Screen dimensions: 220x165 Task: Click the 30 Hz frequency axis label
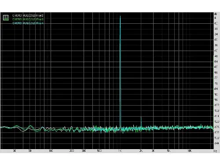(x=15, y=151)
